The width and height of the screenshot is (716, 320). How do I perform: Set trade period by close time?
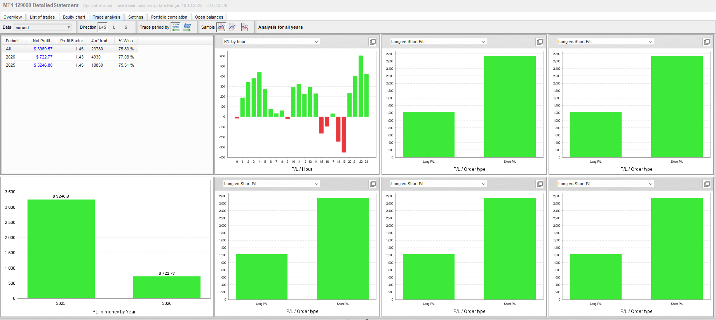[x=187, y=27]
